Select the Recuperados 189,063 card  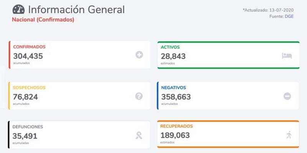228,135
